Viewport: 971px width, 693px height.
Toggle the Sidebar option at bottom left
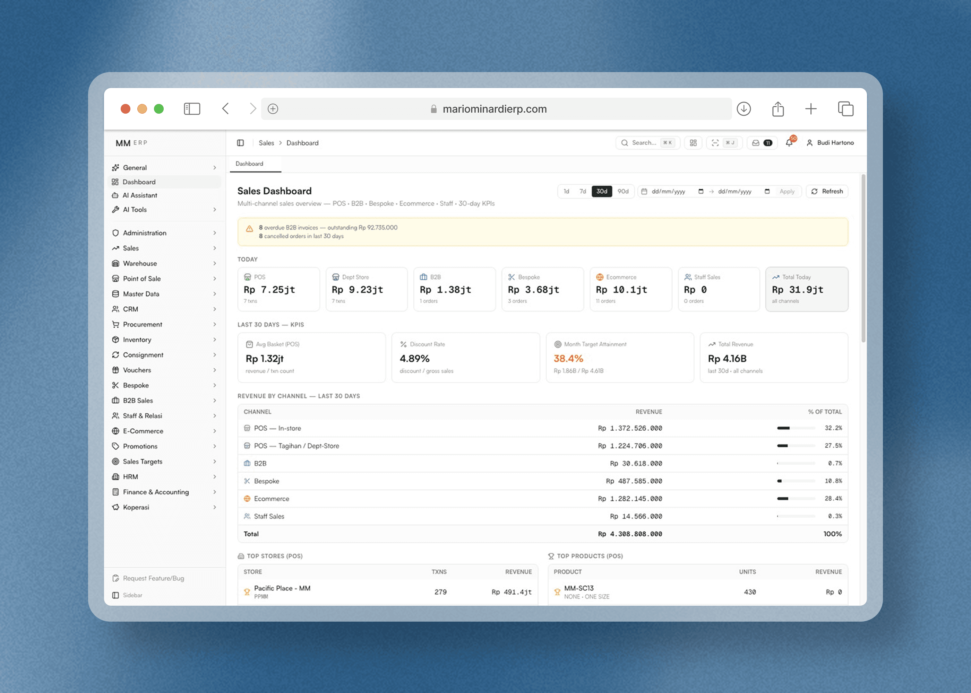pos(127,595)
